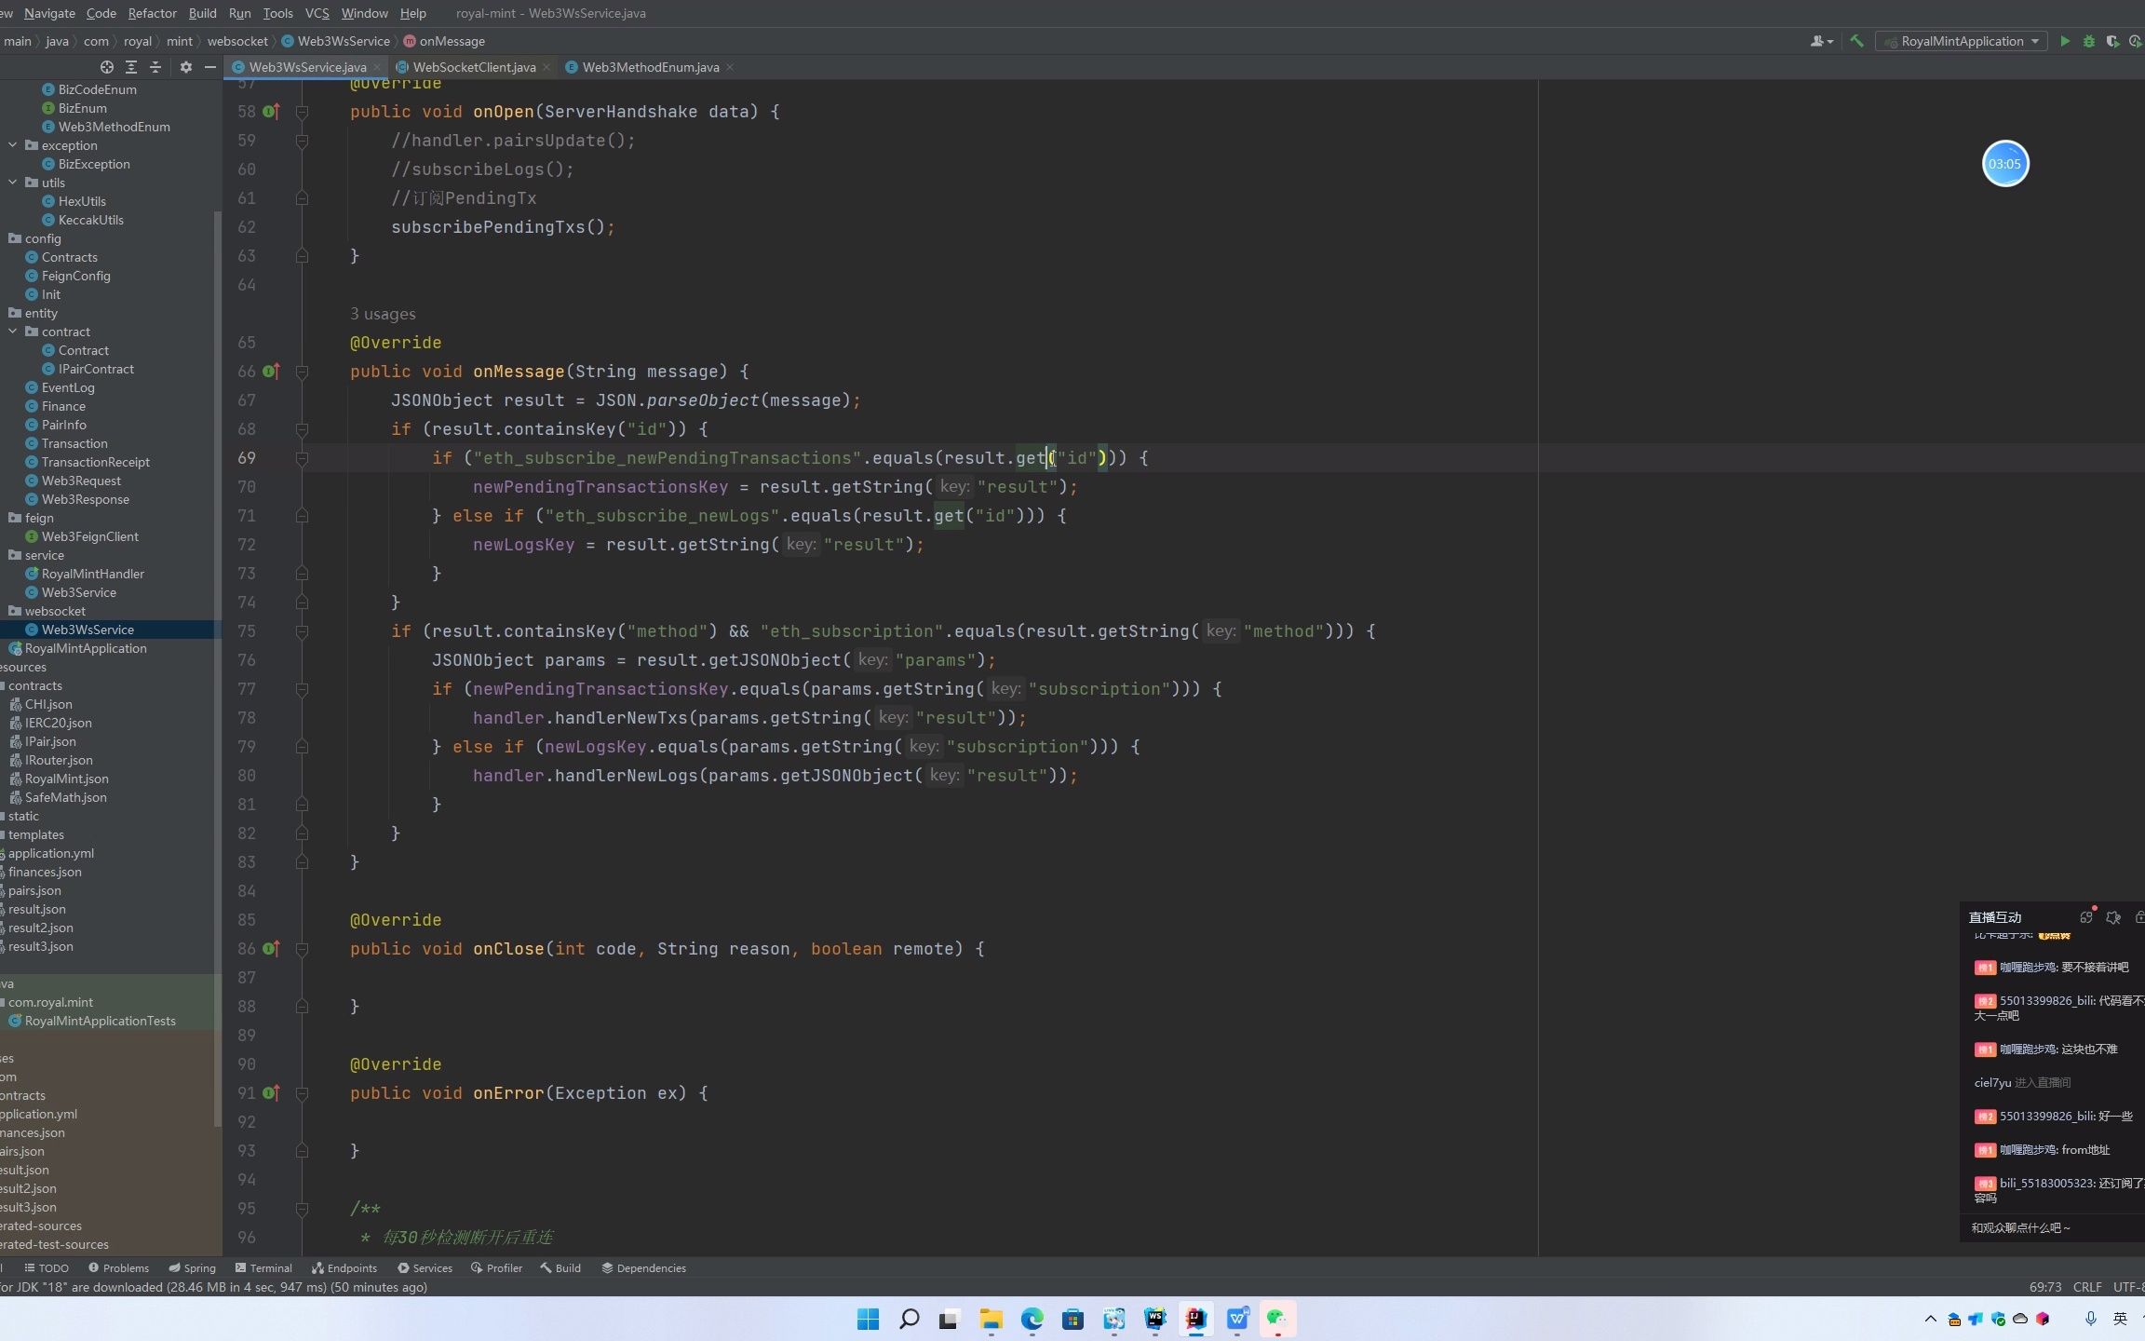This screenshot has height=1341, width=2145.
Task: Click the 3 usages inlay hint
Action: point(383,314)
